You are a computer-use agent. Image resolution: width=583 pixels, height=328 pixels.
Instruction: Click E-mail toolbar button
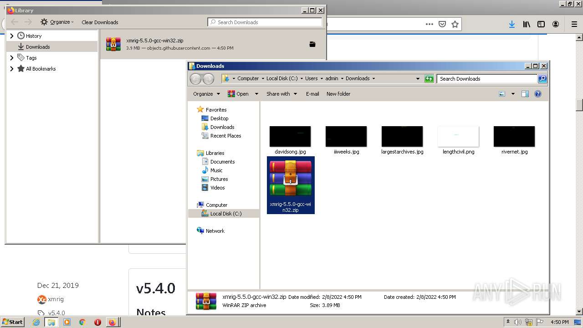click(x=312, y=94)
